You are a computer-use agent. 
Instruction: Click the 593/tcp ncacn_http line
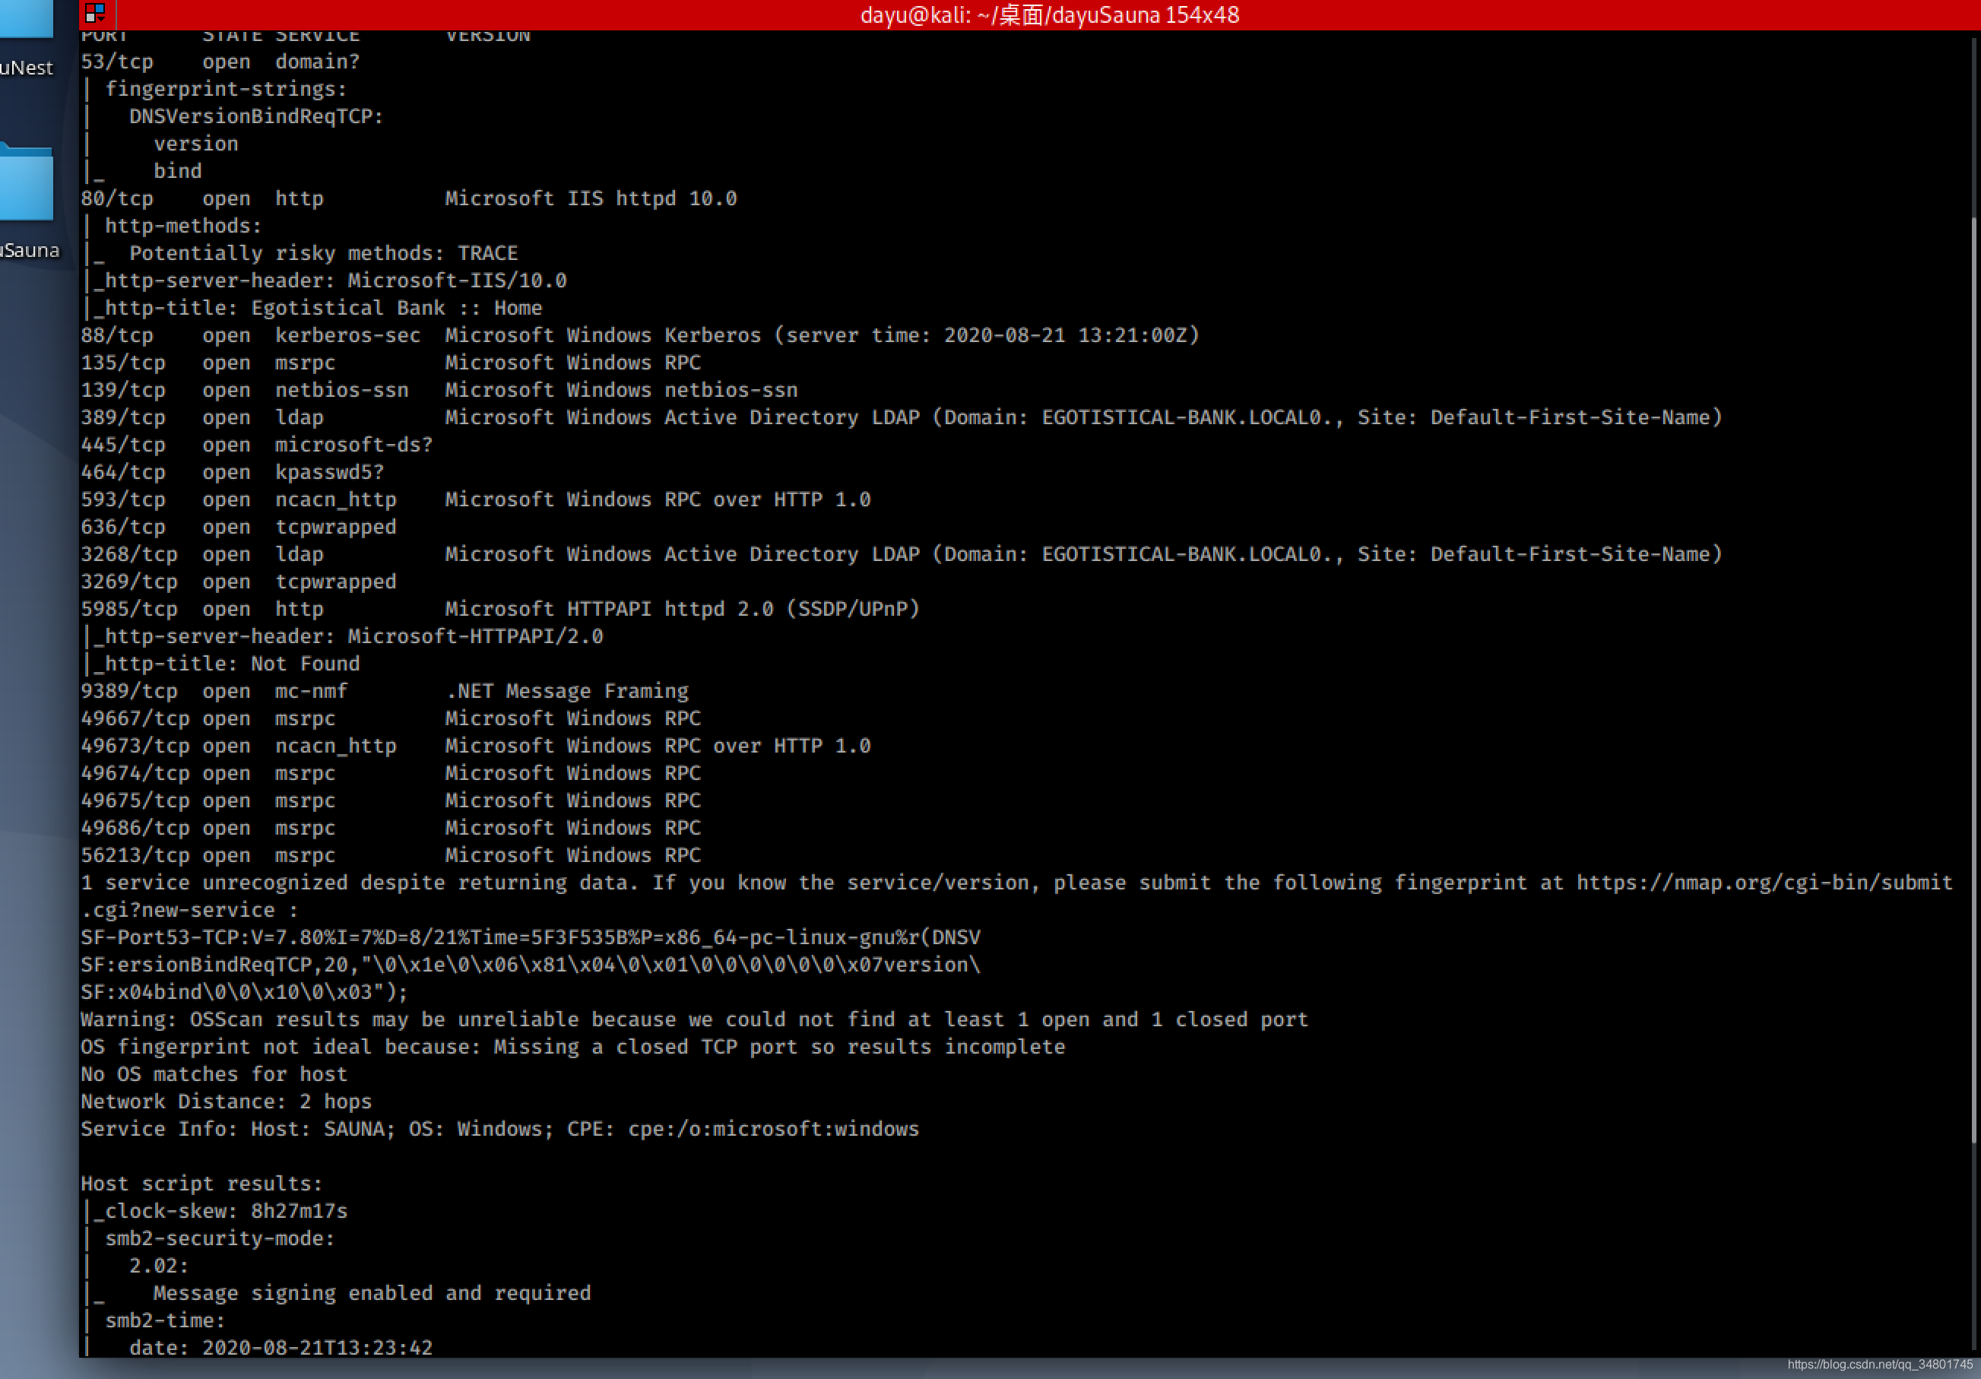point(475,499)
